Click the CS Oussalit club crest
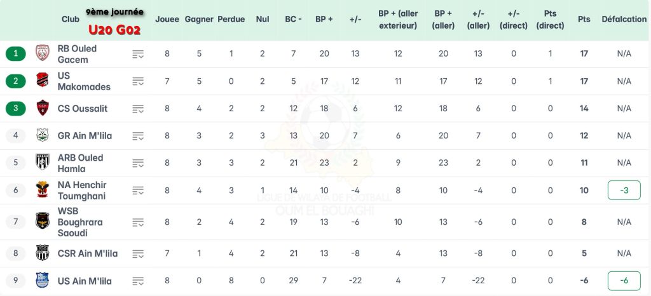The width and height of the screenshot is (651, 296). click(x=43, y=109)
